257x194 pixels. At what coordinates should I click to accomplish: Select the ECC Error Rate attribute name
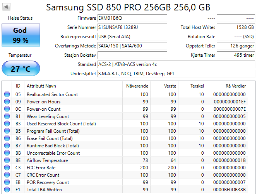pyautogui.click(x=41, y=168)
